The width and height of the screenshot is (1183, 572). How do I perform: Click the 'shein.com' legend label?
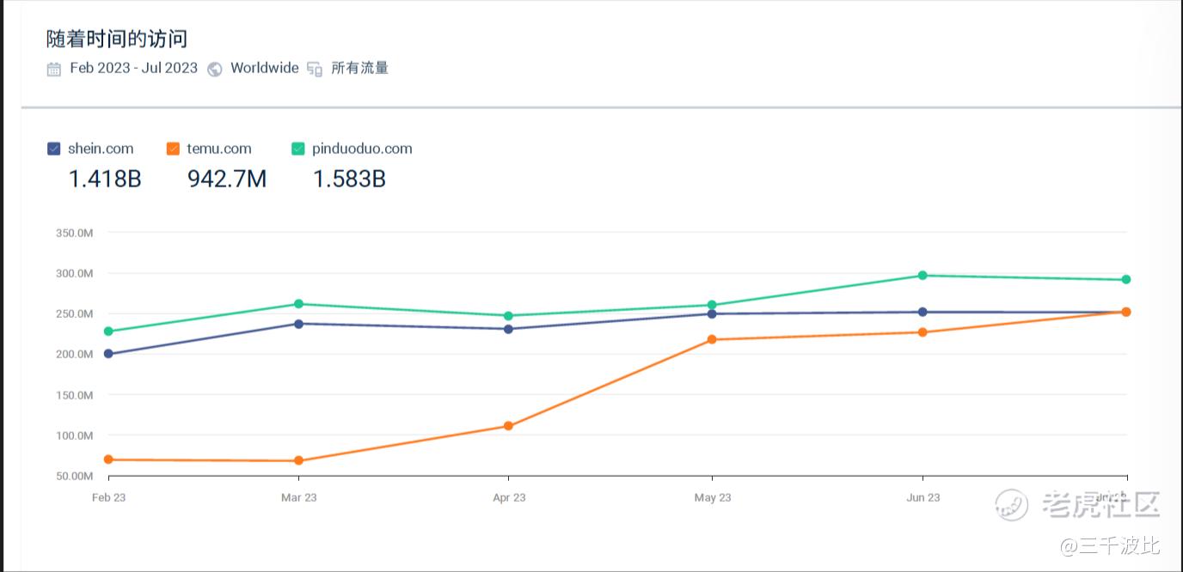tap(101, 149)
